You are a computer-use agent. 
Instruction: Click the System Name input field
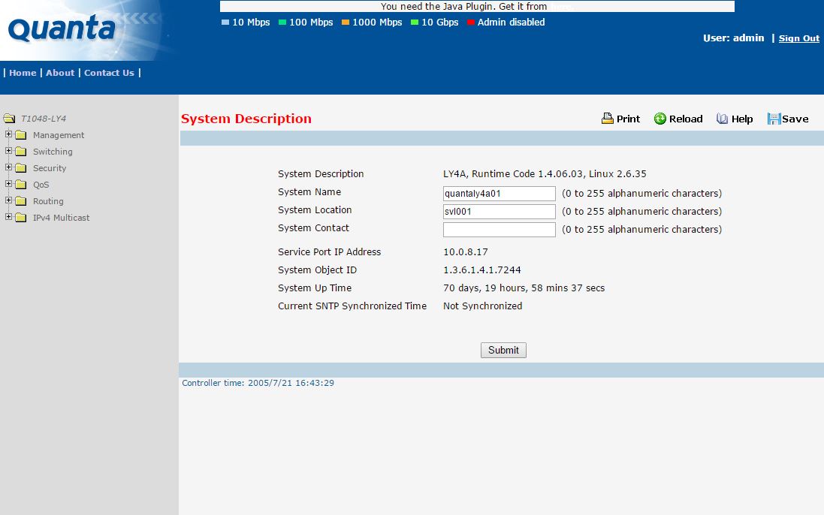click(499, 194)
